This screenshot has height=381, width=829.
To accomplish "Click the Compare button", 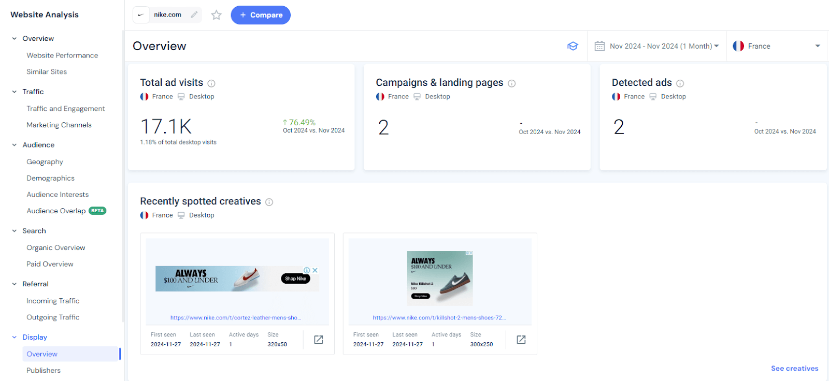I will (x=261, y=15).
